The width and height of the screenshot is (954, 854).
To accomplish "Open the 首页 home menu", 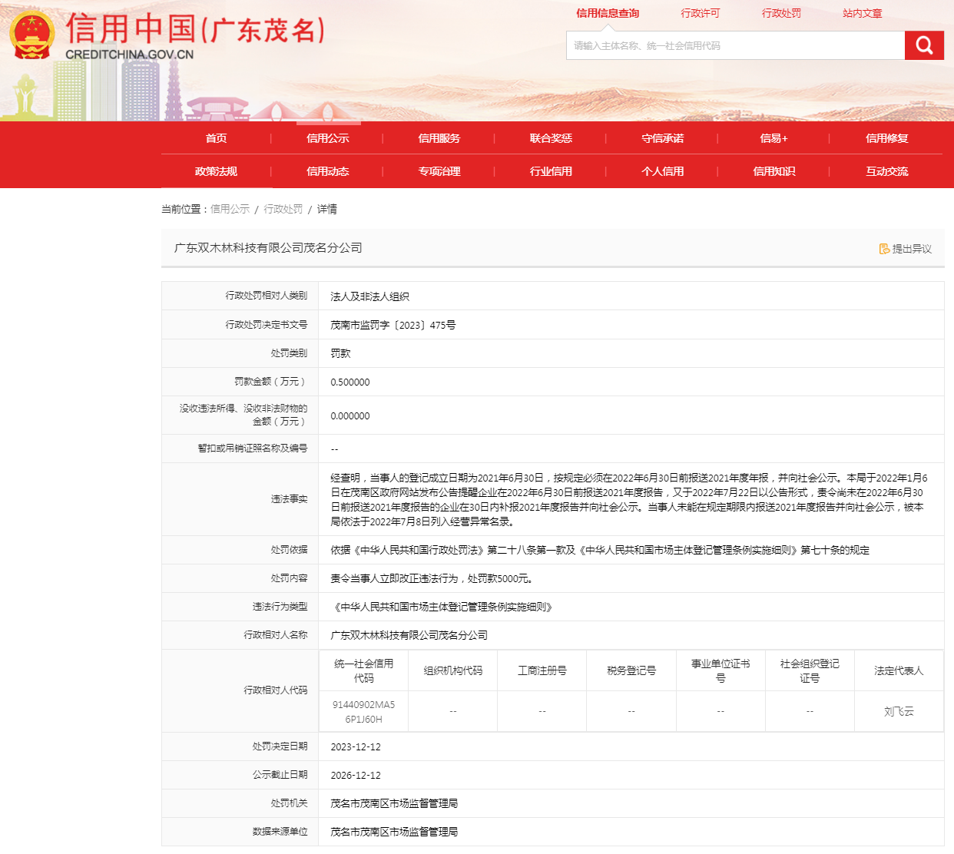I will 217,138.
